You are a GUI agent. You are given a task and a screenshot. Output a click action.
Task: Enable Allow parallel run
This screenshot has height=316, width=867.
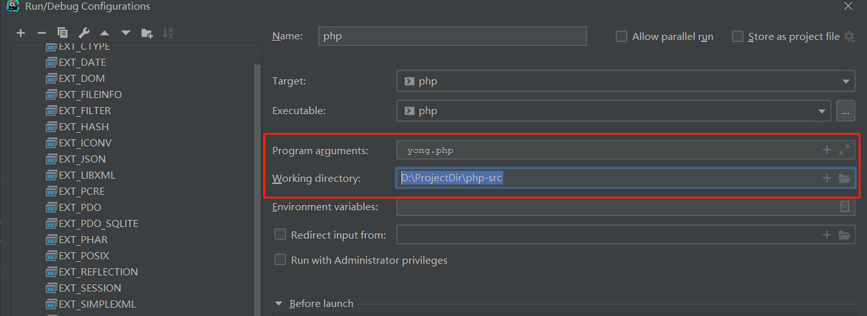point(622,37)
